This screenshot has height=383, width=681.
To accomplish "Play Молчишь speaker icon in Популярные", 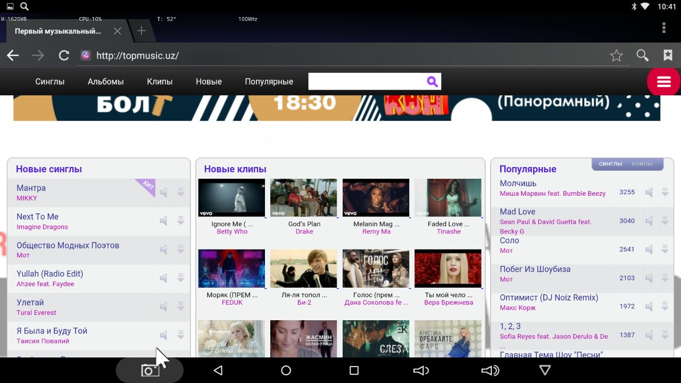I will pos(649,193).
